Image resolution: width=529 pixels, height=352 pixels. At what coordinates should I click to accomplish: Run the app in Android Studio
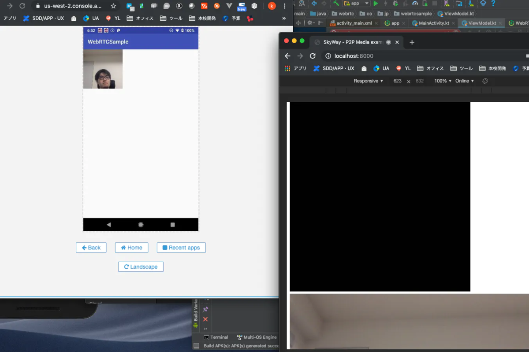point(375,4)
